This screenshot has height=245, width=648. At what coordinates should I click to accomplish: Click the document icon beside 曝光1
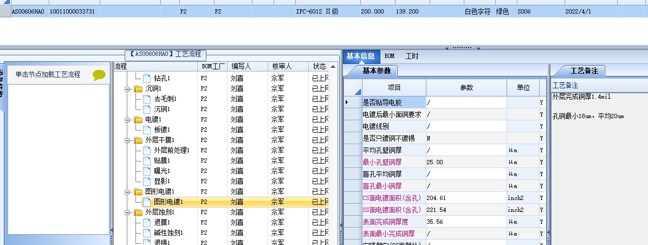(147, 171)
